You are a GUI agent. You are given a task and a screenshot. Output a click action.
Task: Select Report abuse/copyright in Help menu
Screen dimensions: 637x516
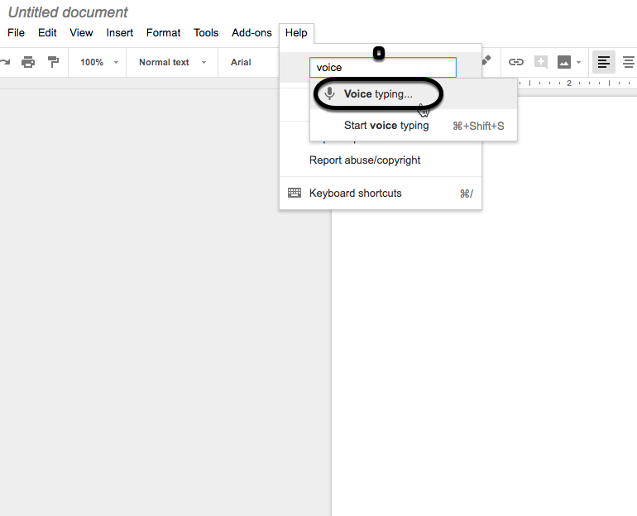point(365,160)
